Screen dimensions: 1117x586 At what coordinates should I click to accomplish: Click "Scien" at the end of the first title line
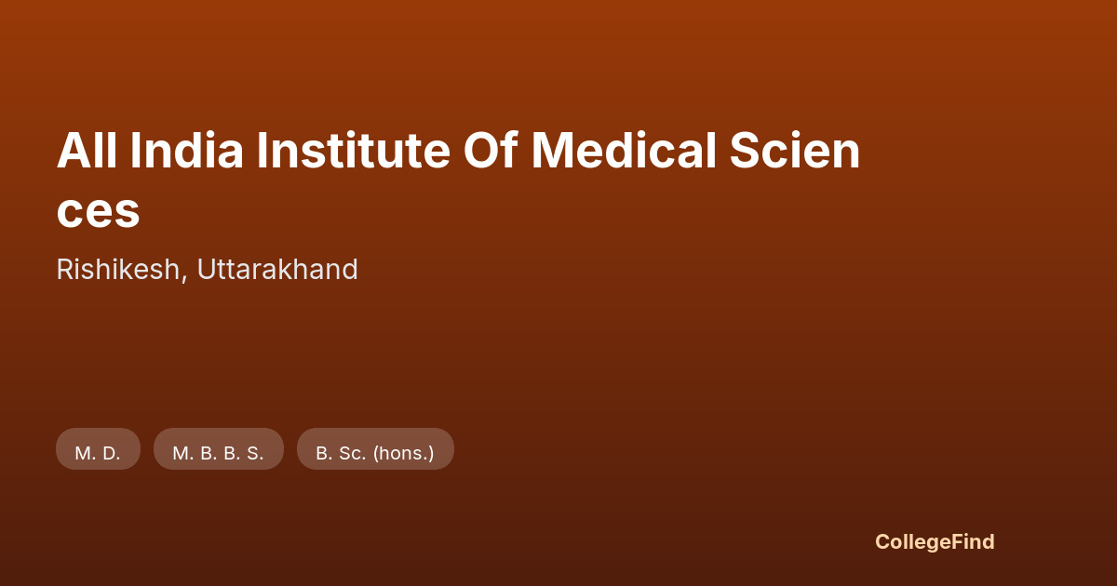coord(795,151)
